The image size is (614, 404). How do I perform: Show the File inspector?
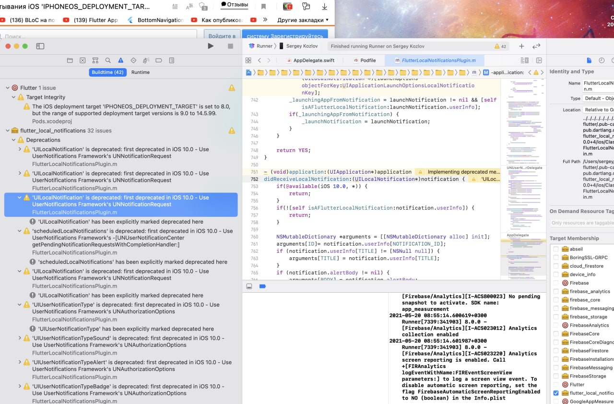[589, 60]
